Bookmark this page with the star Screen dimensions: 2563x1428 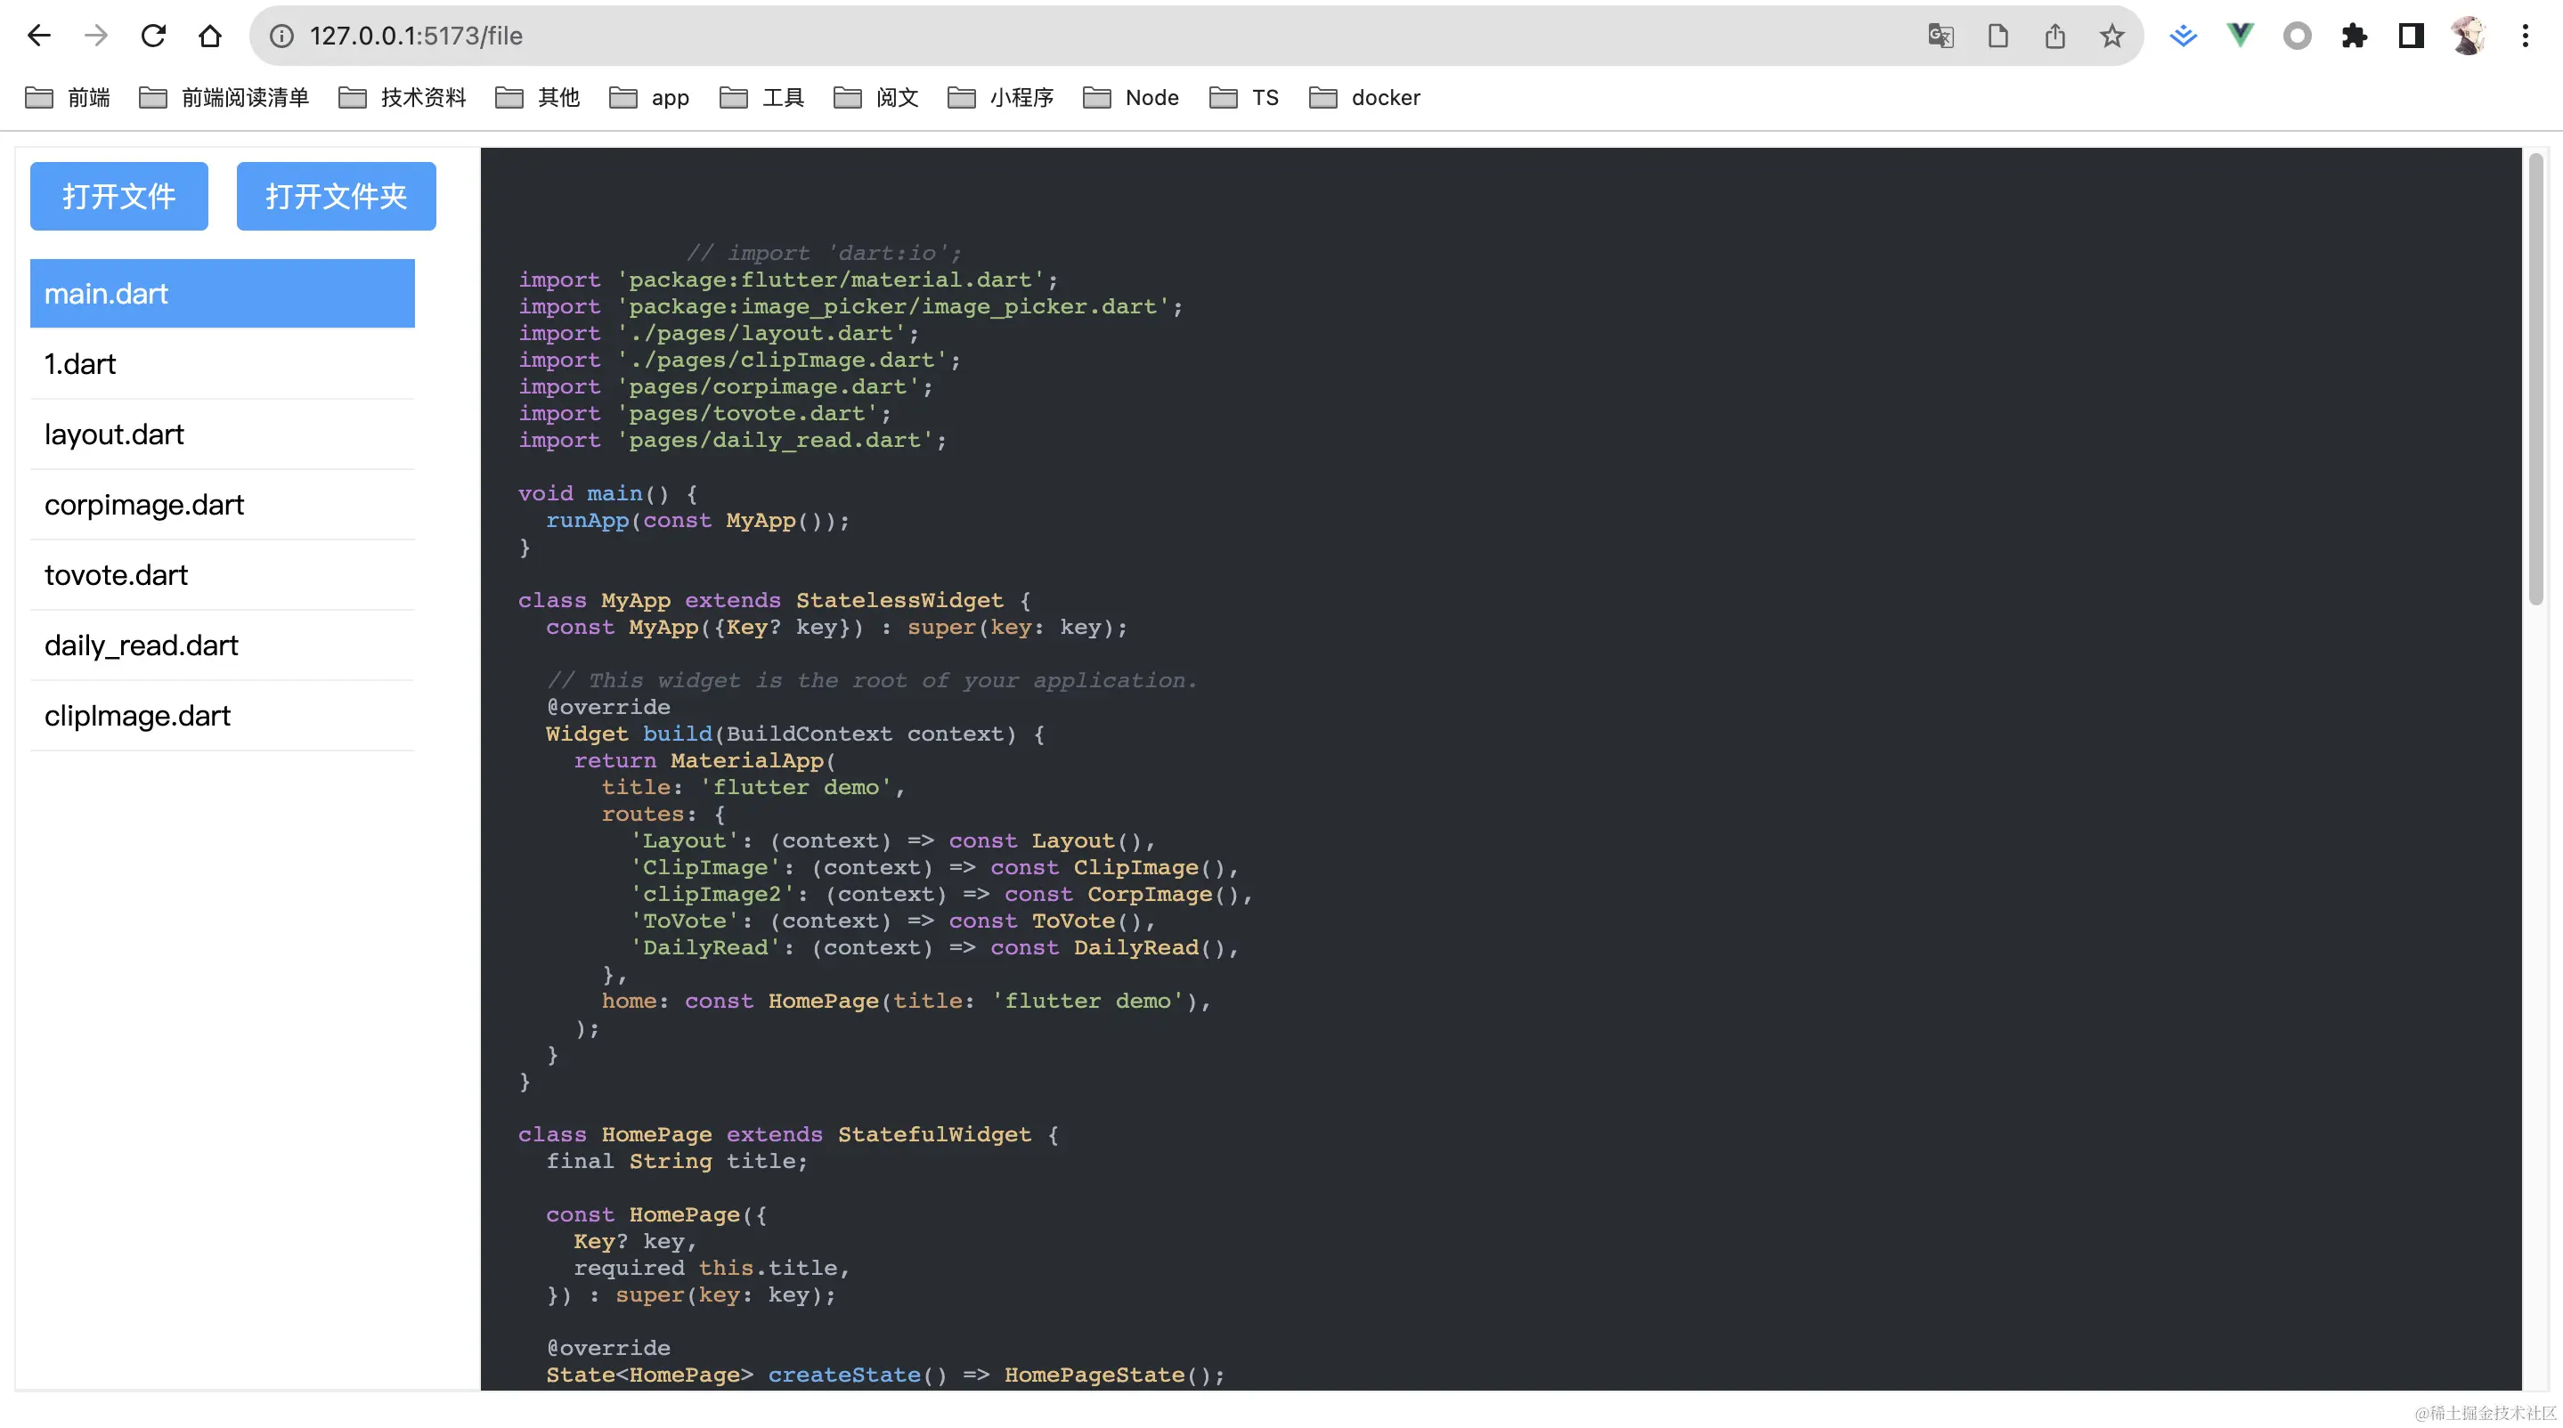(x=2111, y=36)
